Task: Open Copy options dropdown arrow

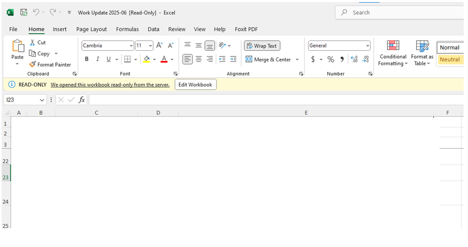Action: tap(56, 53)
